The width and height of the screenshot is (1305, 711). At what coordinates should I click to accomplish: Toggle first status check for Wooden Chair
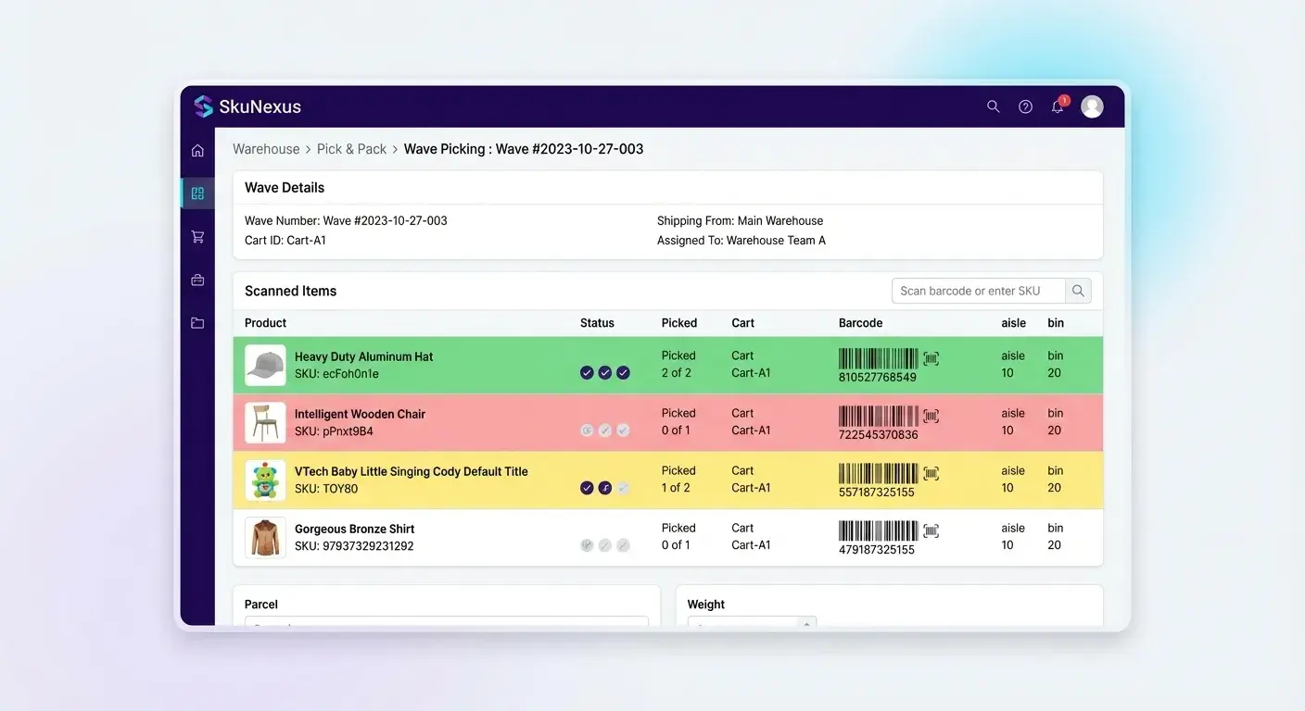pyautogui.click(x=587, y=430)
